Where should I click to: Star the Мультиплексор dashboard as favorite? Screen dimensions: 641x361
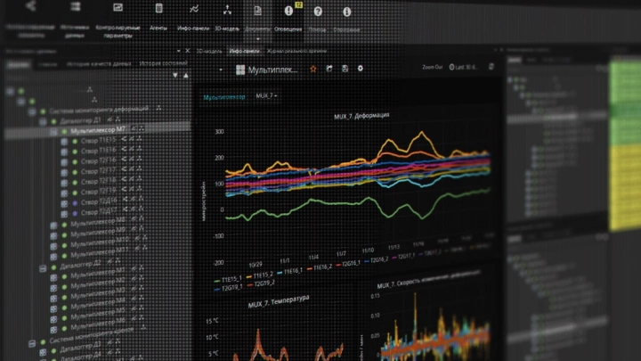(x=312, y=68)
